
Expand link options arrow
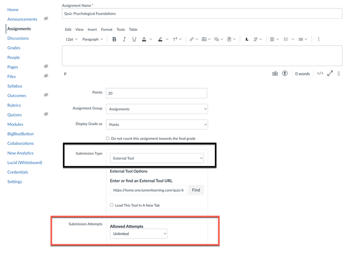(197, 39)
